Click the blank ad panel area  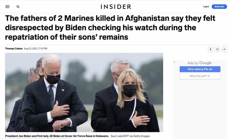coord(201,108)
